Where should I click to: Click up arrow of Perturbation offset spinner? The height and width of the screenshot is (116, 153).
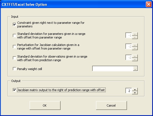[135, 45]
